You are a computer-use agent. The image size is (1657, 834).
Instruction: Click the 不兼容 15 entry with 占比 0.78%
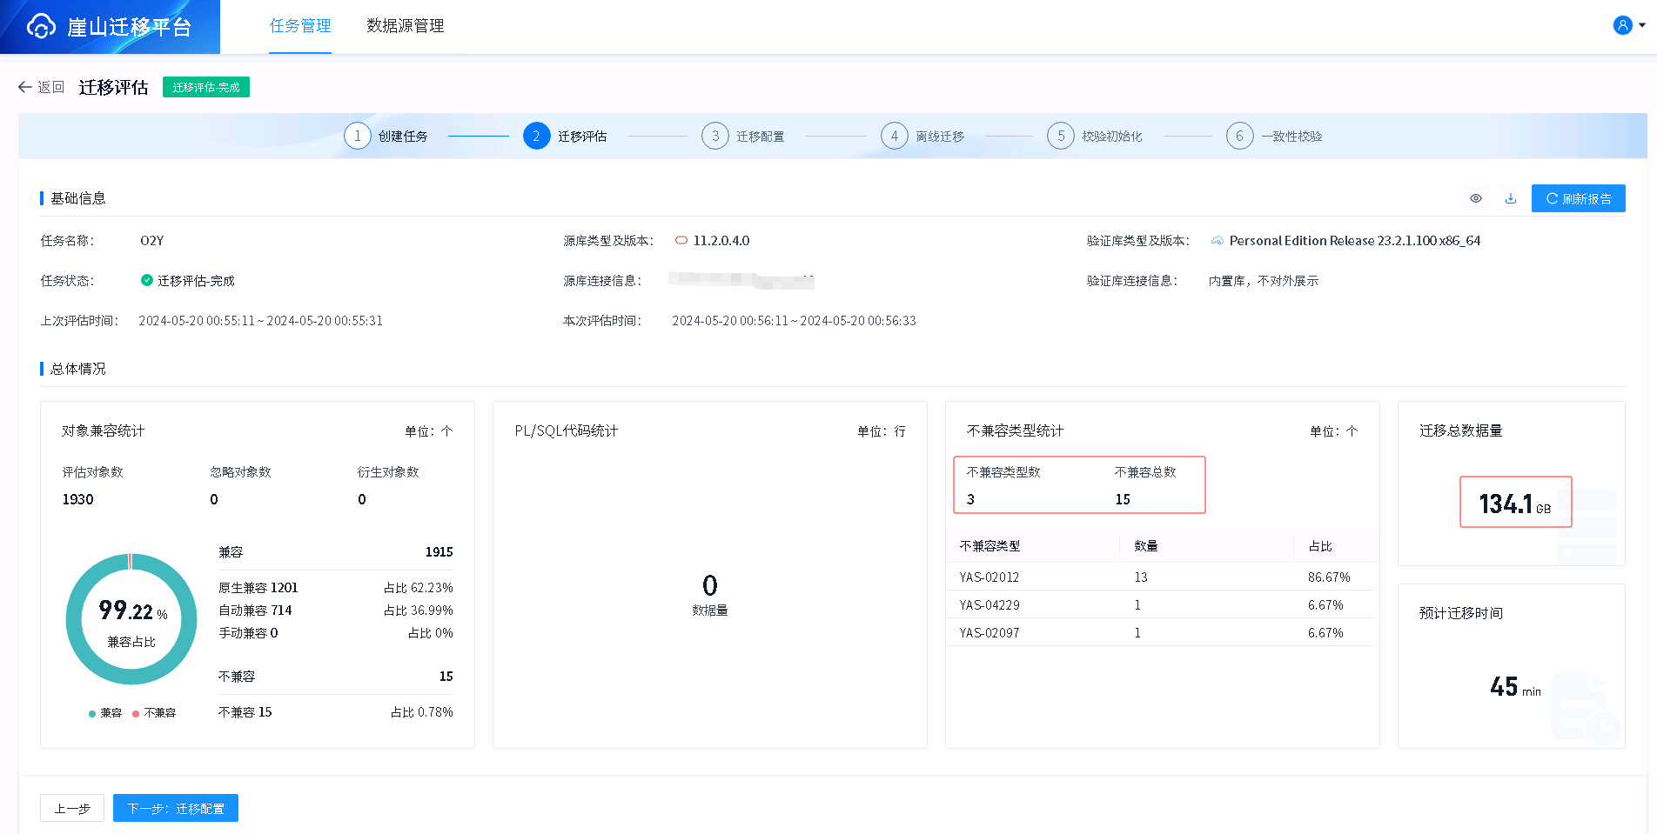tap(335, 711)
